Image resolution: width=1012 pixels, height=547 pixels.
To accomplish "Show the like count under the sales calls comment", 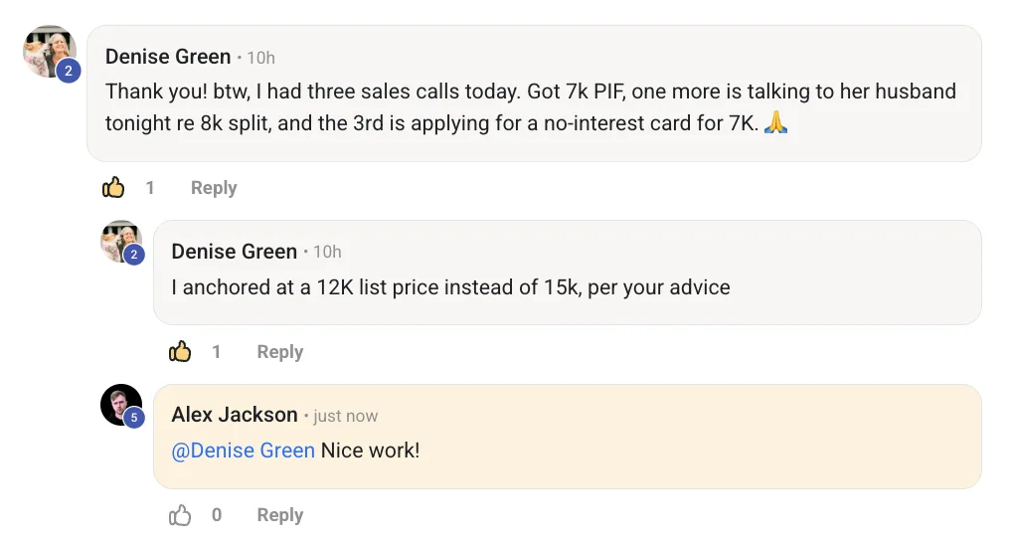I will coord(150,188).
